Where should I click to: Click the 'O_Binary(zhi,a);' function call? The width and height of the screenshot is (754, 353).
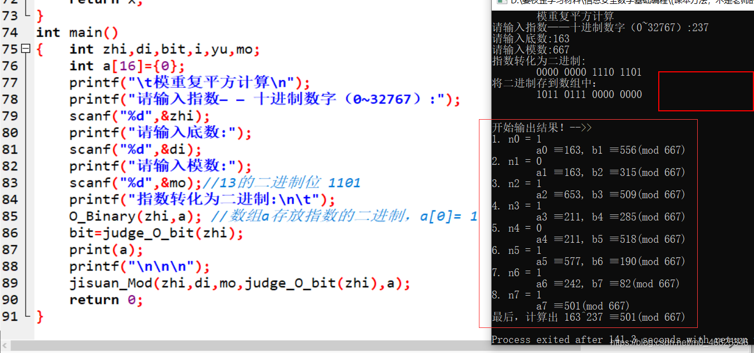(135, 216)
